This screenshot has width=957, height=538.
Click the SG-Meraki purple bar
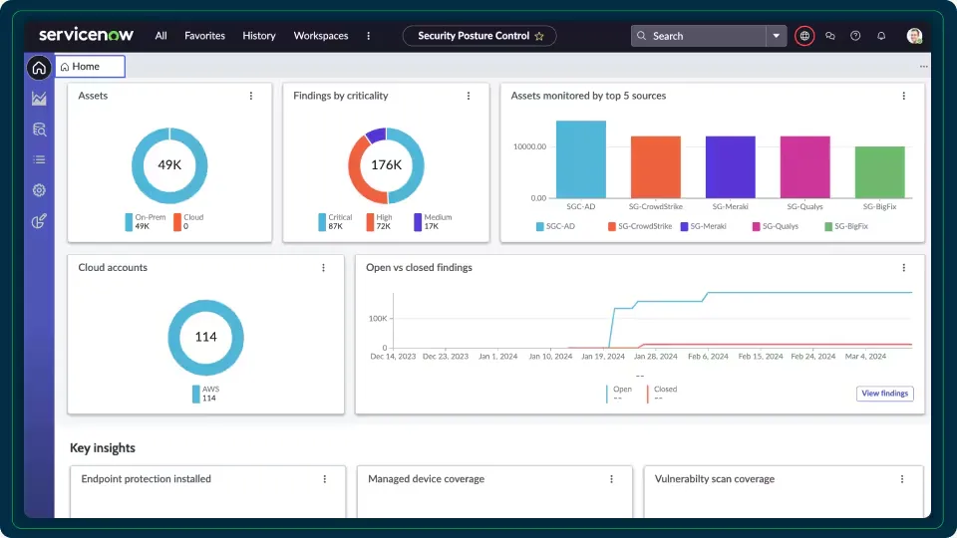[x=730, y=167]
